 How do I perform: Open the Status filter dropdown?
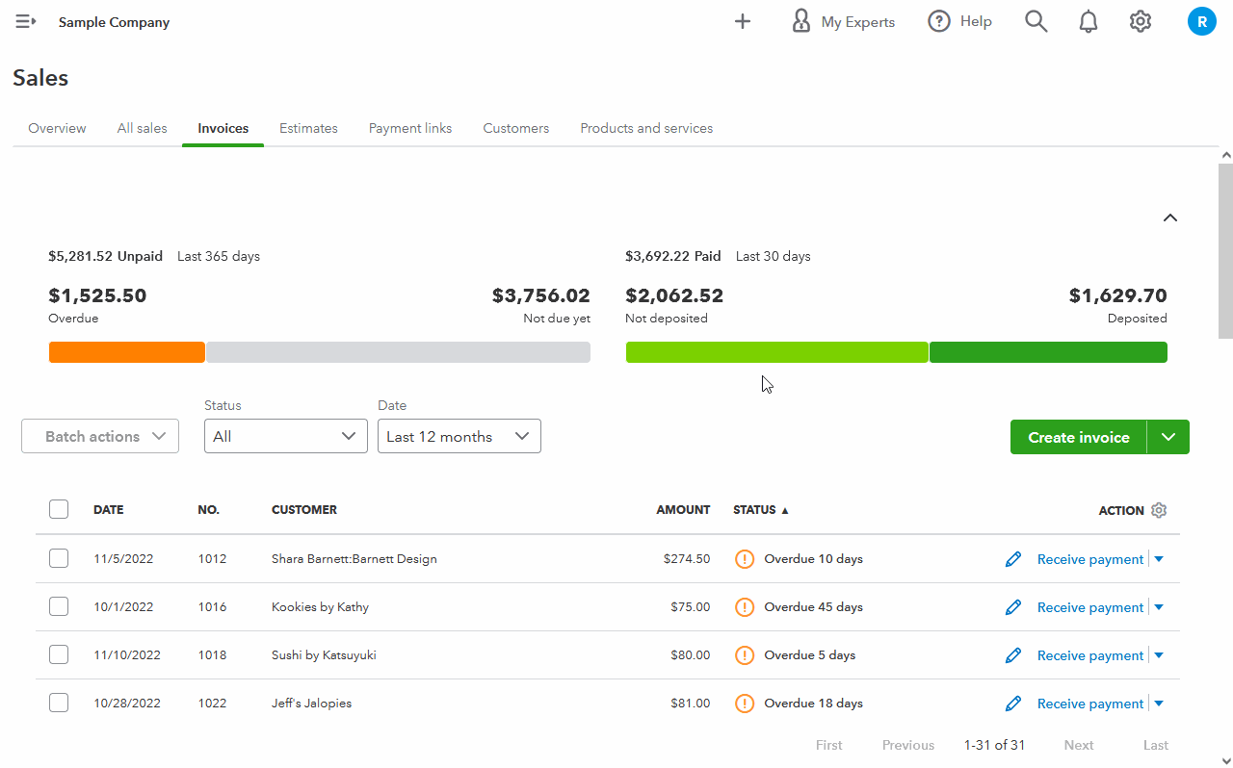pyautogui.click(x=285, y=437)
